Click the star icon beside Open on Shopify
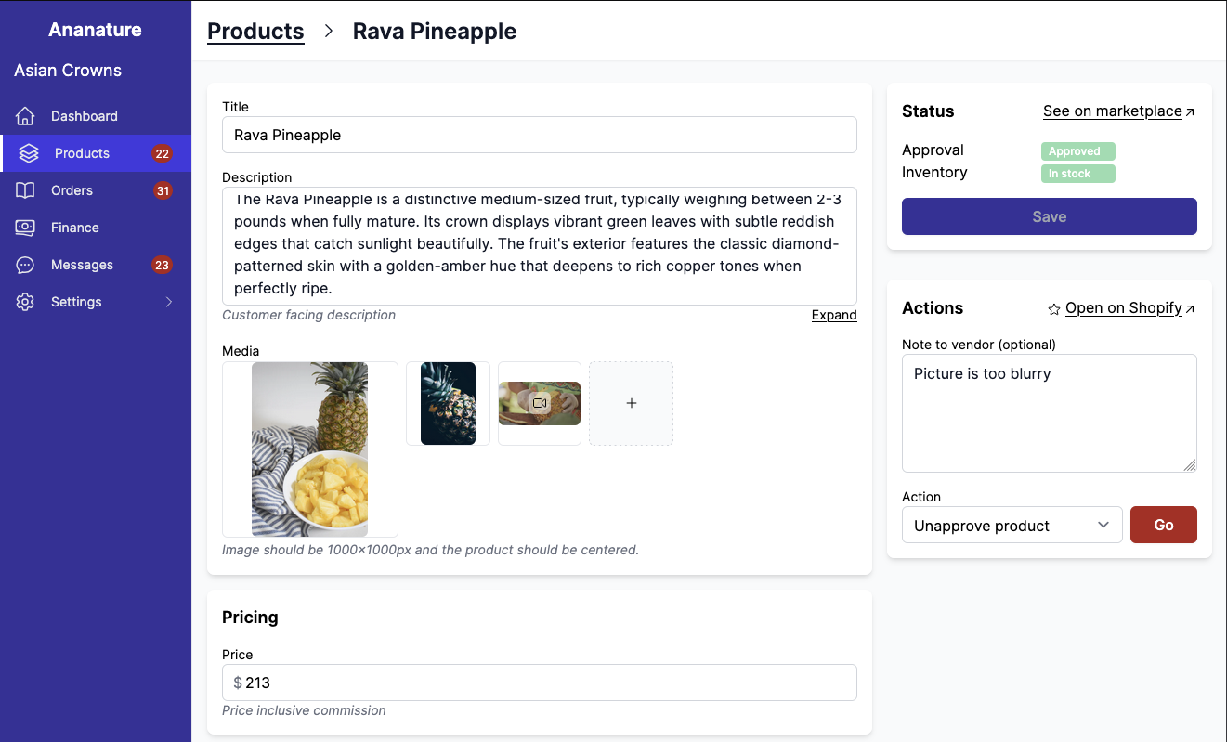The height and width of the screenshot is (742, 1227). pyautogui.click(x=1054, y=309)
